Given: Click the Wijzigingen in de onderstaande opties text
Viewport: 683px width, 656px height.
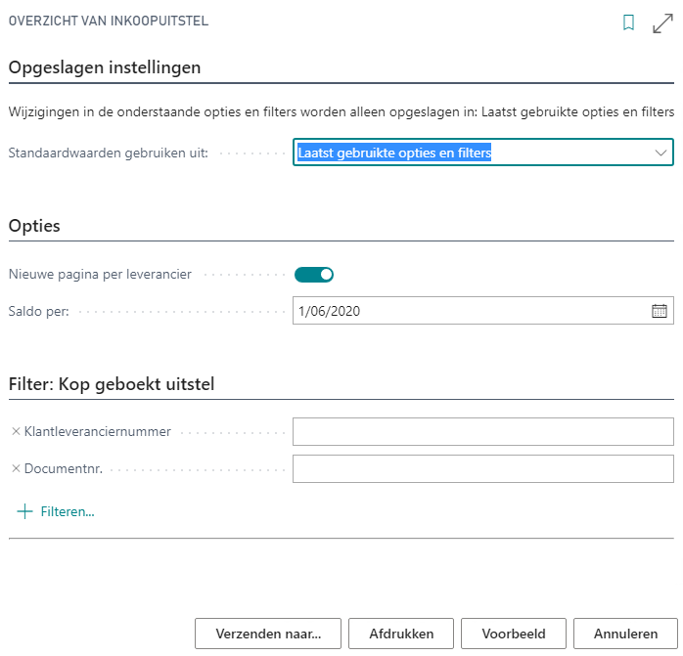Looking at the screenshot, I should (x=341, y=111).
